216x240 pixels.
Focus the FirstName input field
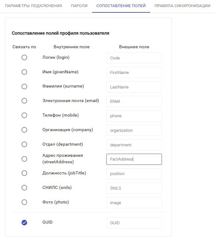[134, 72]
